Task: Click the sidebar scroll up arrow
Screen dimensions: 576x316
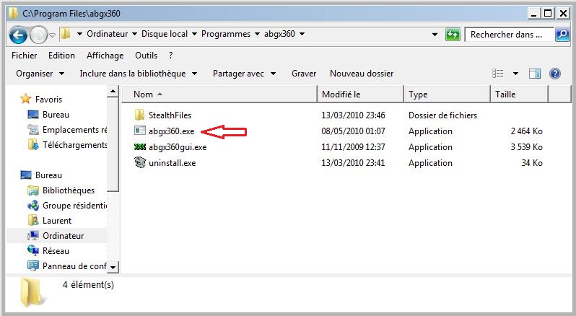Action: pos(113,91)
